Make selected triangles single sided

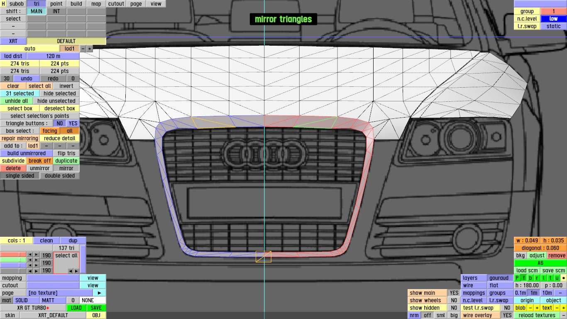(x=20, y=176)
